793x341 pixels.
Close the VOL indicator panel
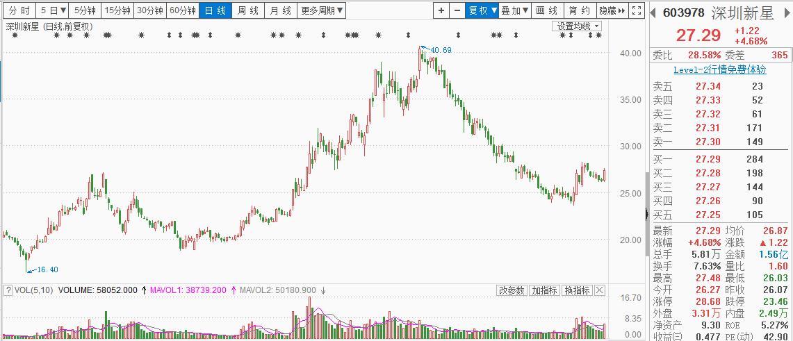point(600,290)
